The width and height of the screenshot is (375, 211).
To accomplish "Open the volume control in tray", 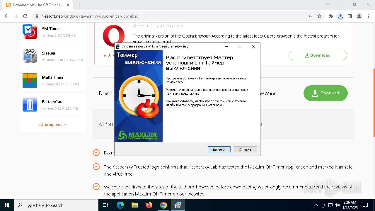I will (x=337, y=205).
